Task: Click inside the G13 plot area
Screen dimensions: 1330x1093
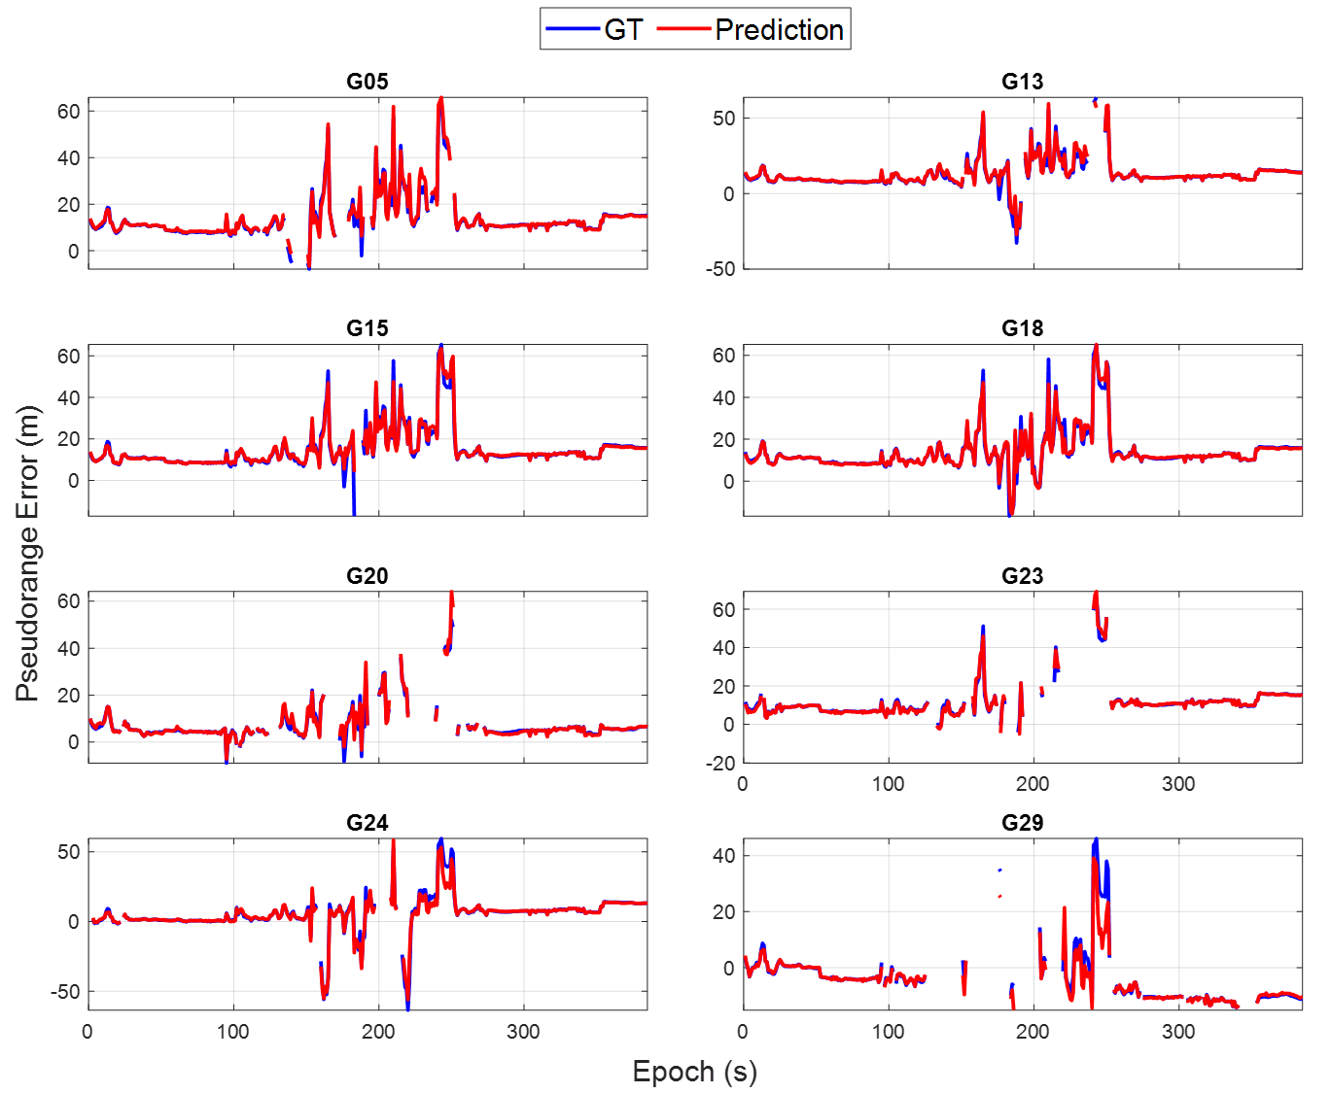Action: coord(1023,183)
